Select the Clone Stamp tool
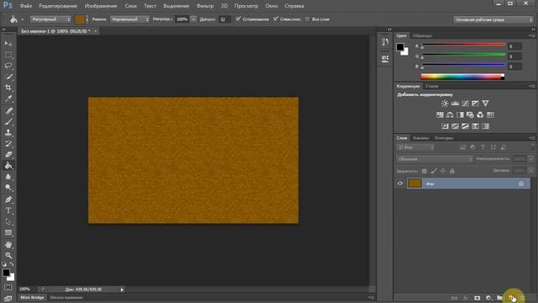Screen dimensions: 538x303 coord(8,133)
